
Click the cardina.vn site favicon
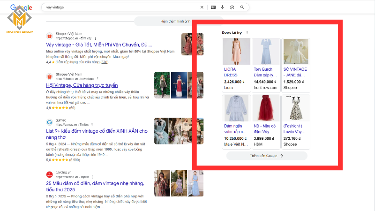50,174
